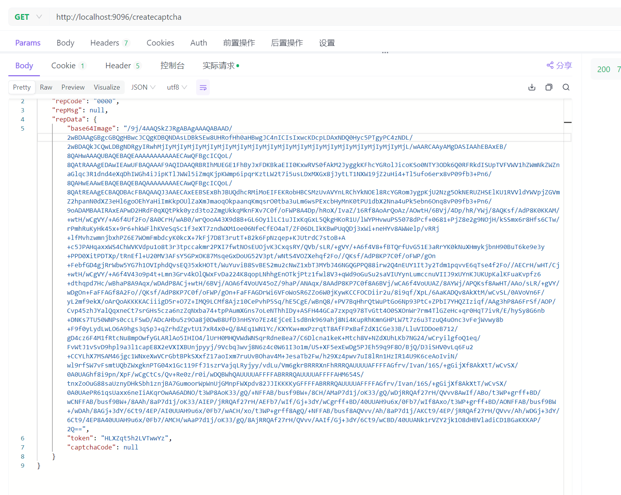This screenshot has width=621, height=495.
Task: Click the 分享 share link
Action: 559,65
